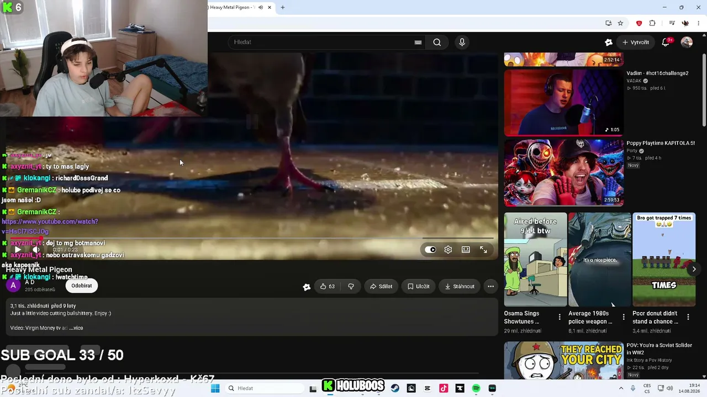Screen dimensions: 707x397
Task: Mute the tab using its speaker icon
Action: (x=261, y=7)
